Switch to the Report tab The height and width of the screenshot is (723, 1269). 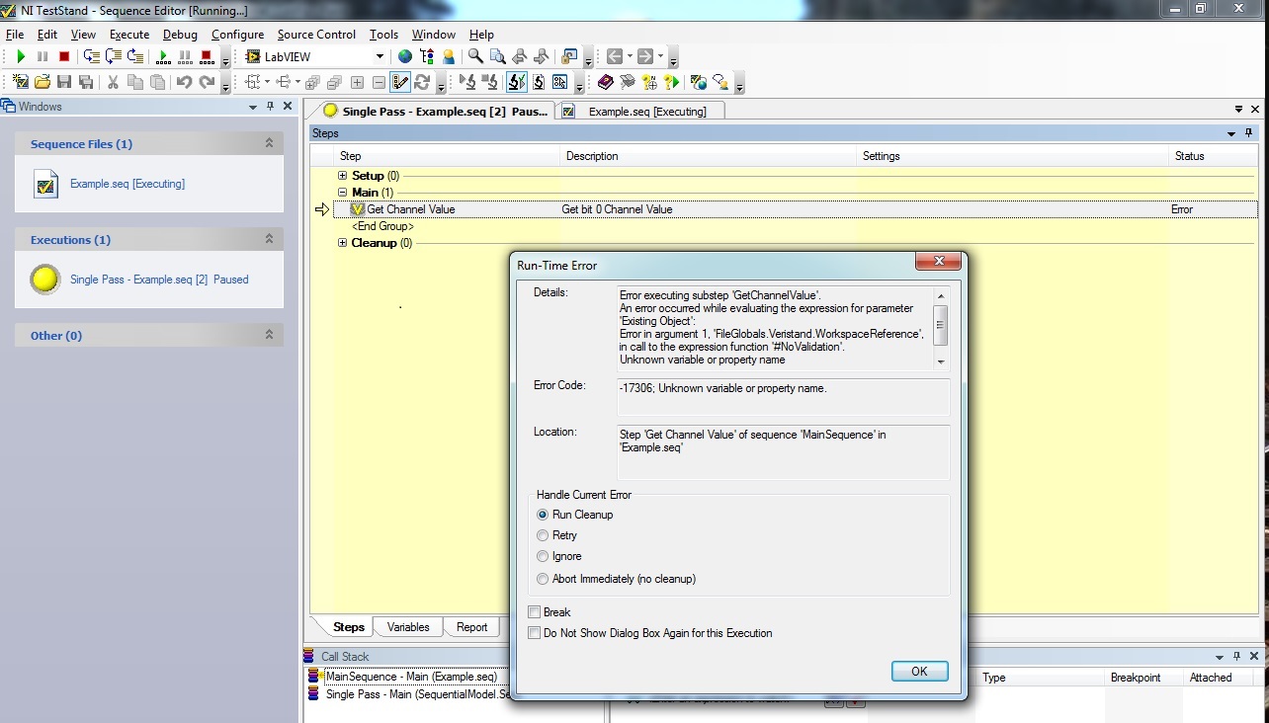pyautogui.click(x=471, y=627)
